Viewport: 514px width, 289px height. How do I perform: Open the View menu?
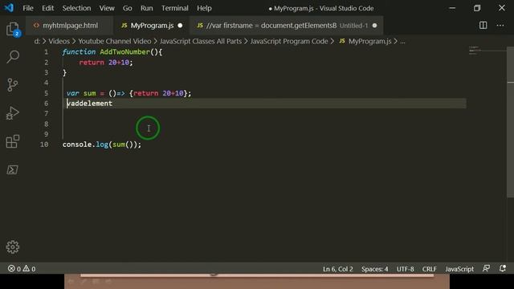click(x=107, y=8)
